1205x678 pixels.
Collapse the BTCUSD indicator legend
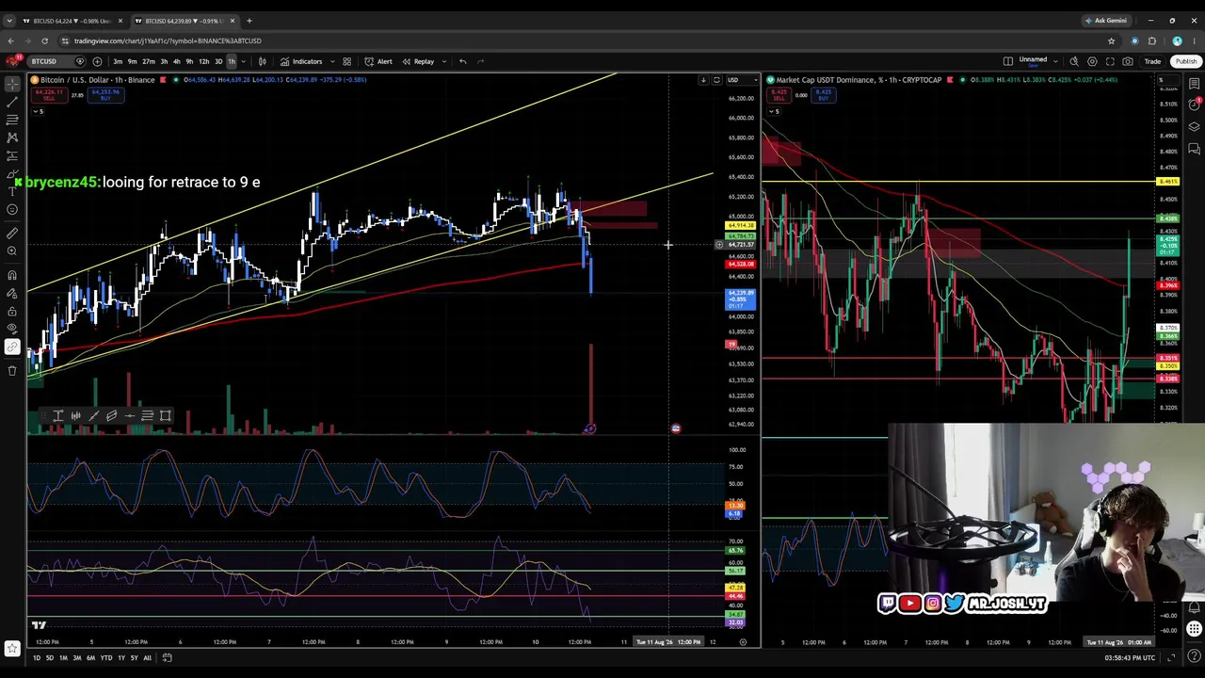coord(37,111)
